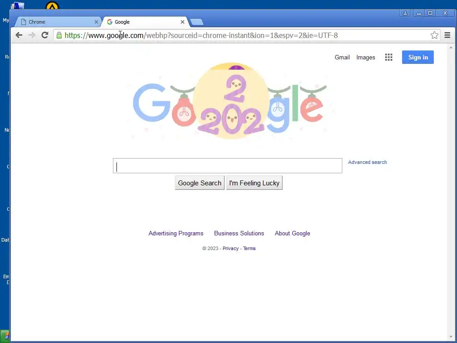The height and width of the screenshot is (343, 457).
Task: Go back using the browser back arrow
Action: (19, 35)
